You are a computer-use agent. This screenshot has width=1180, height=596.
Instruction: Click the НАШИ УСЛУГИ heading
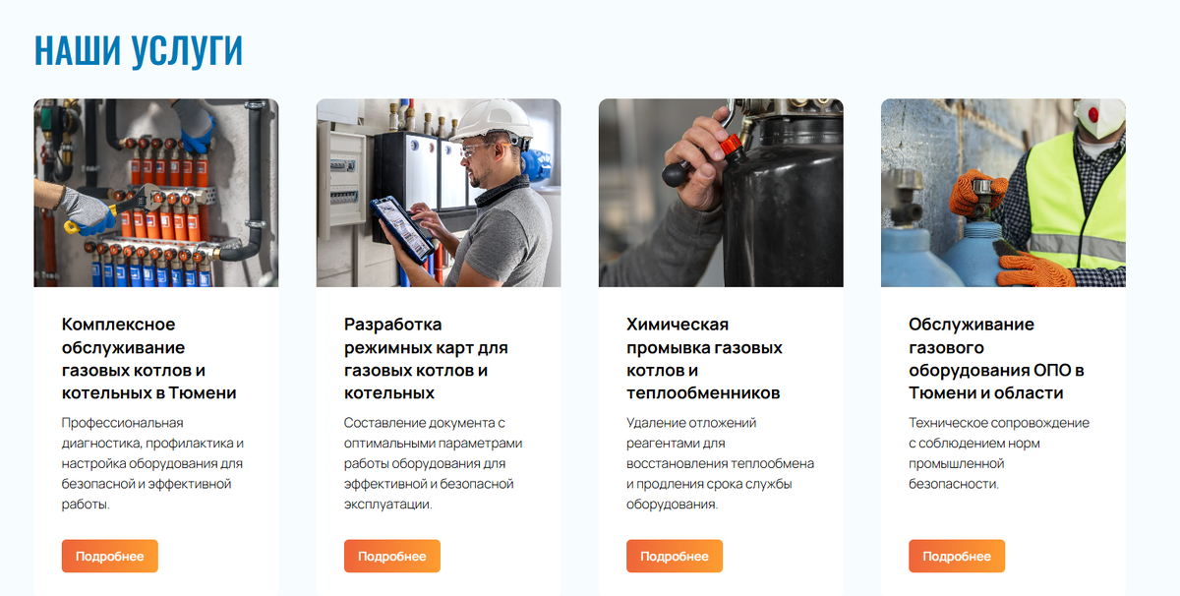click(139, 51)
